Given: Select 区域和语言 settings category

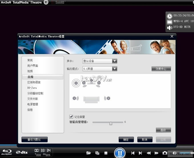Looking at the screenshot, I should (34, 82).
